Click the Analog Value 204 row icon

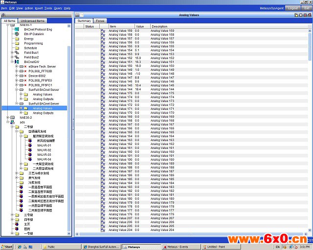[103, 230]
